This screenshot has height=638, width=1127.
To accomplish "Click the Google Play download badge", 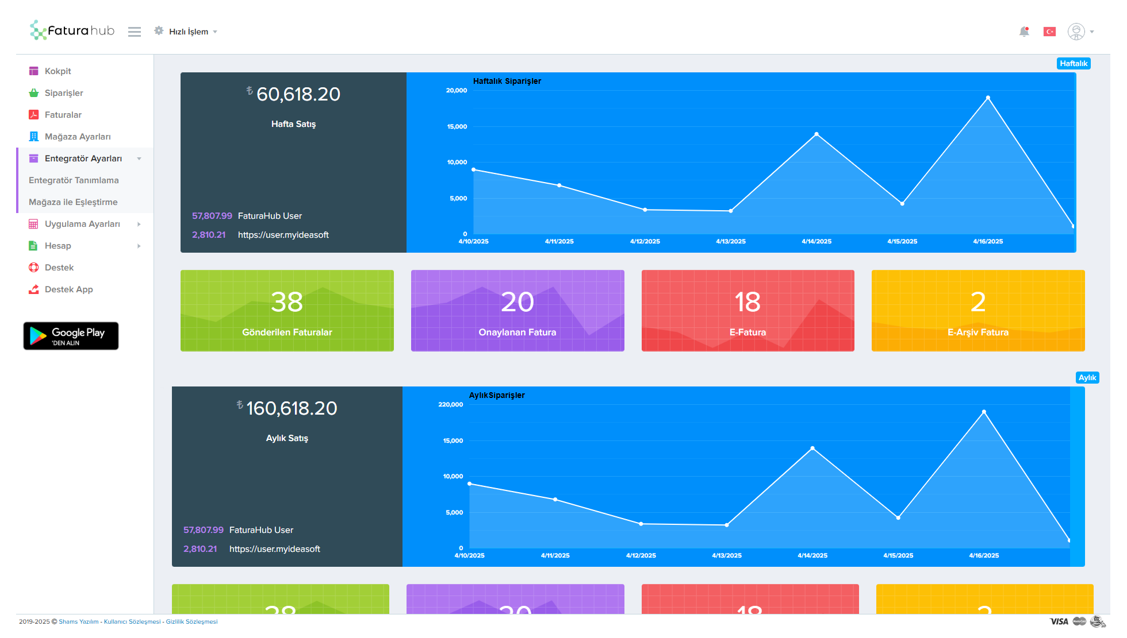I will [x=71, y=336].
